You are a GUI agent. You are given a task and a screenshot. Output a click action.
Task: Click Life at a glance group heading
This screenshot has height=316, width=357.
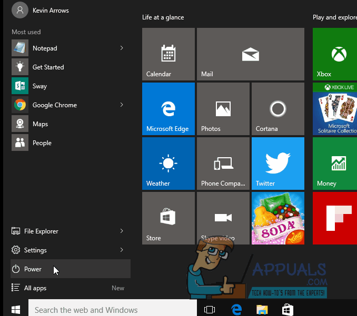tap(163, 17)
